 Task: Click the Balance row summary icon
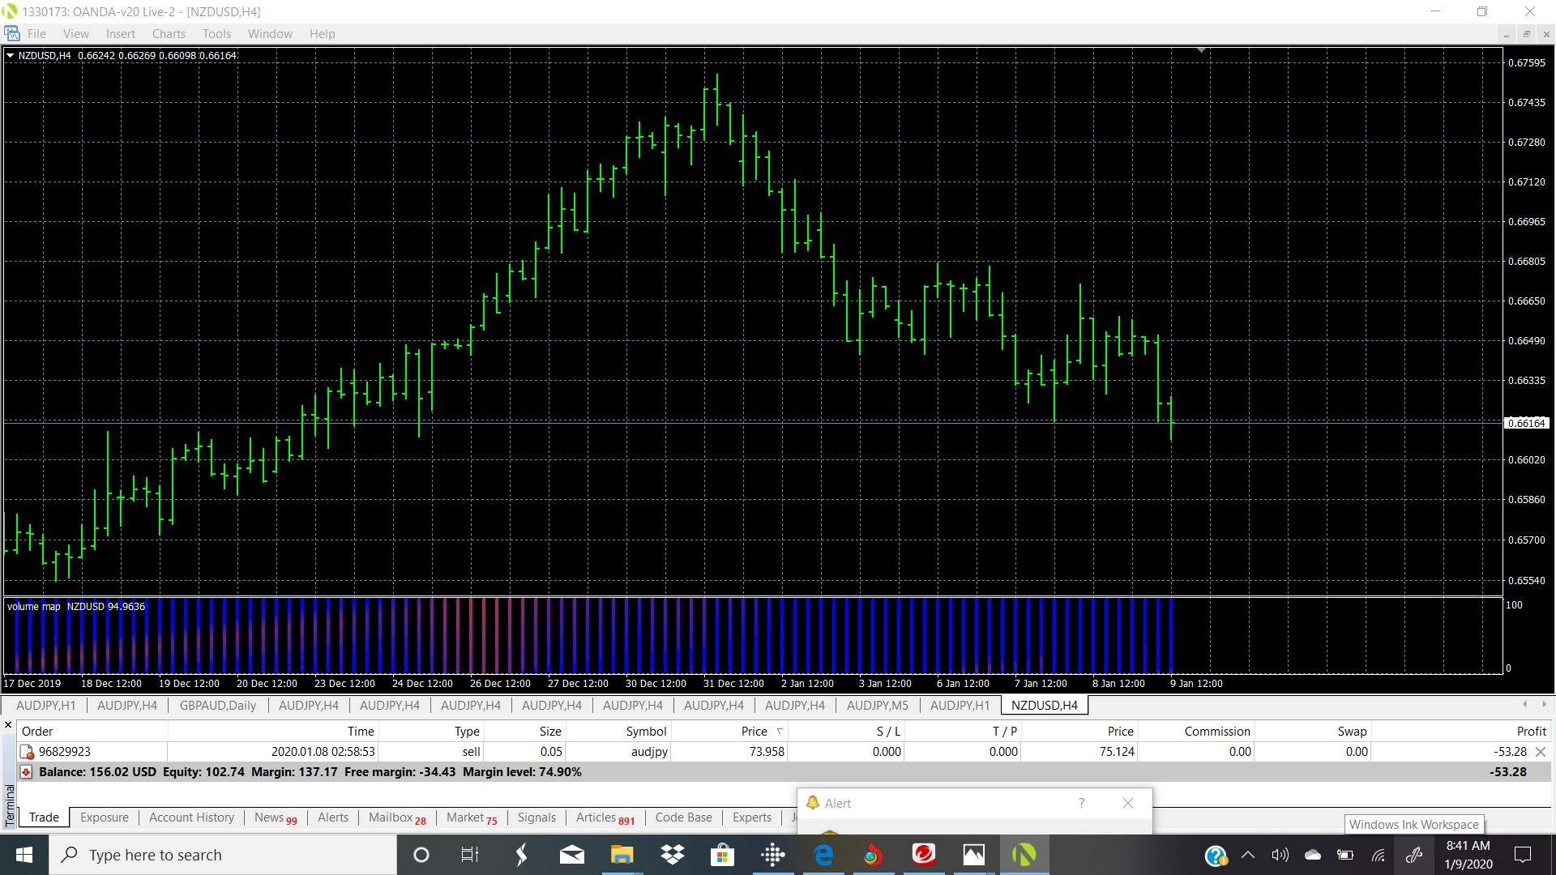click(26, 772)
